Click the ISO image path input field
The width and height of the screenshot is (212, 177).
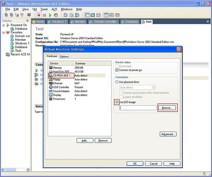pyautogui.click(x=138, y=108)
